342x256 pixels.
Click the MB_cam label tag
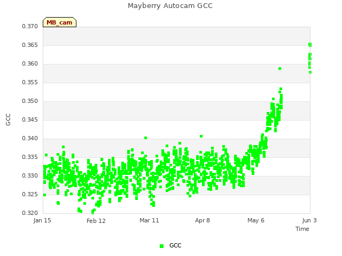(x=59, y=22)
